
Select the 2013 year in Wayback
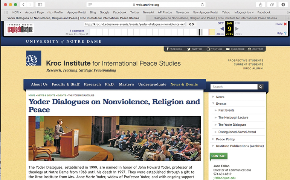(x=220, y=34)
